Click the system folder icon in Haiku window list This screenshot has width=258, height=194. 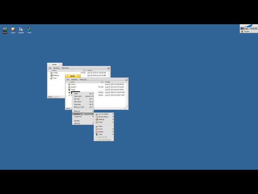[x=69, y=87]
